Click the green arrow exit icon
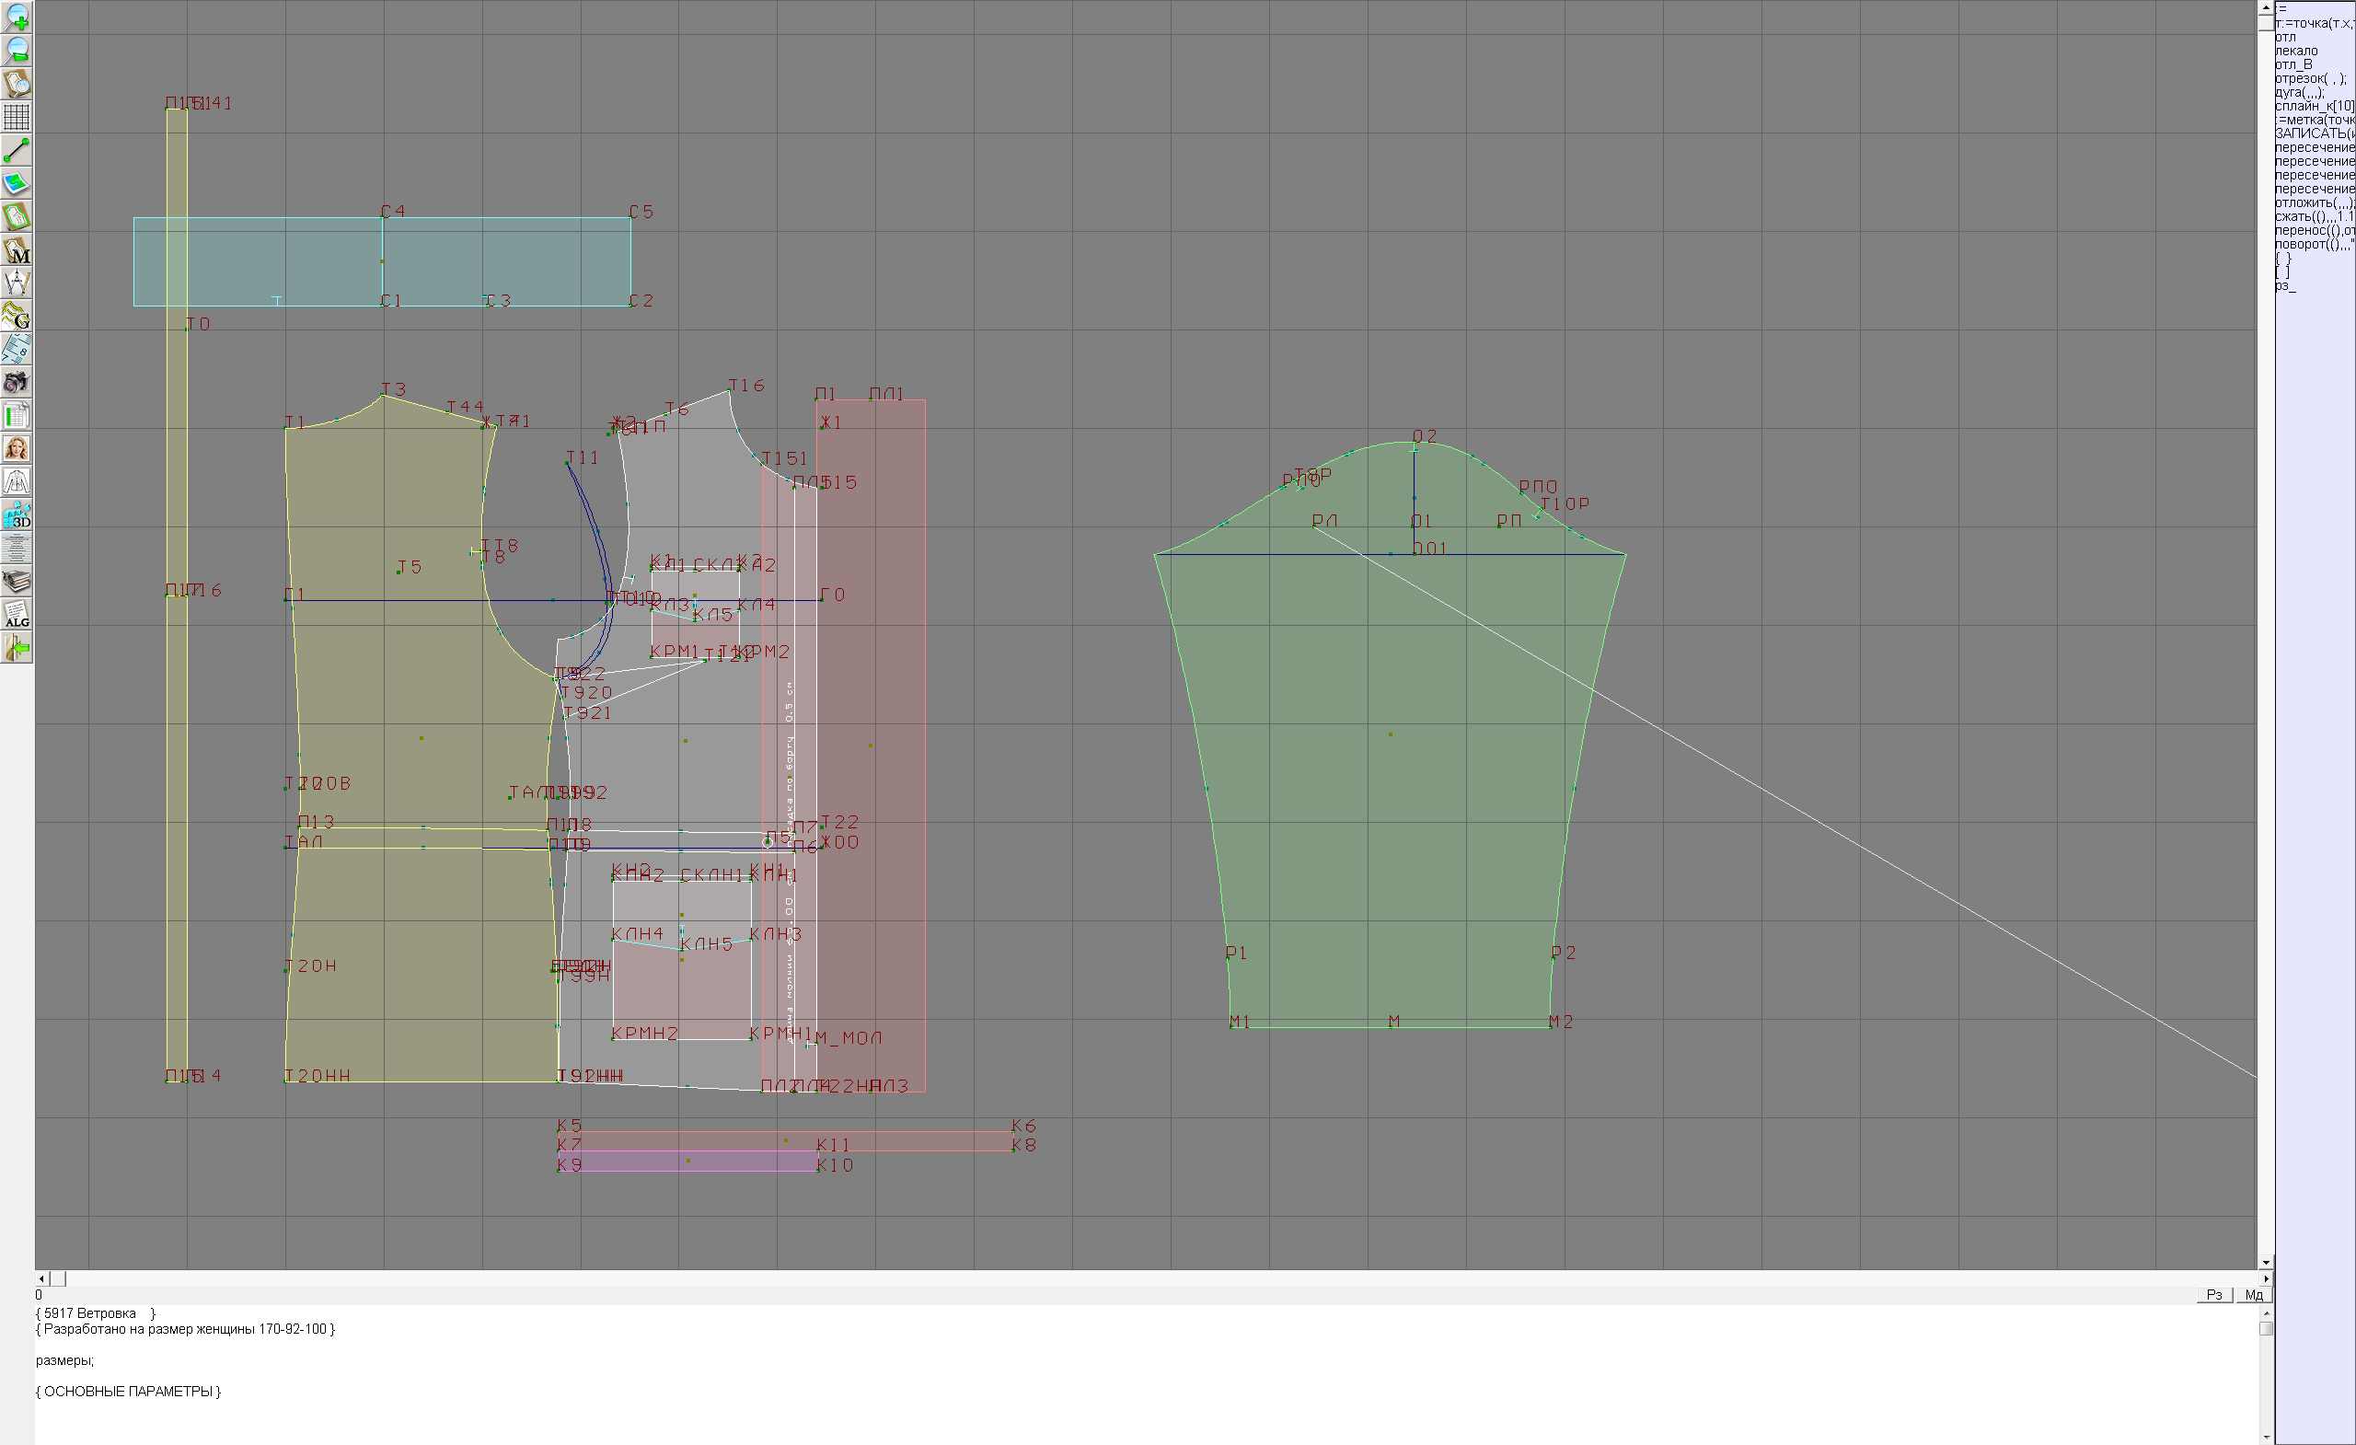This screenshot has height=1445, width=2356. pos(17,648)
